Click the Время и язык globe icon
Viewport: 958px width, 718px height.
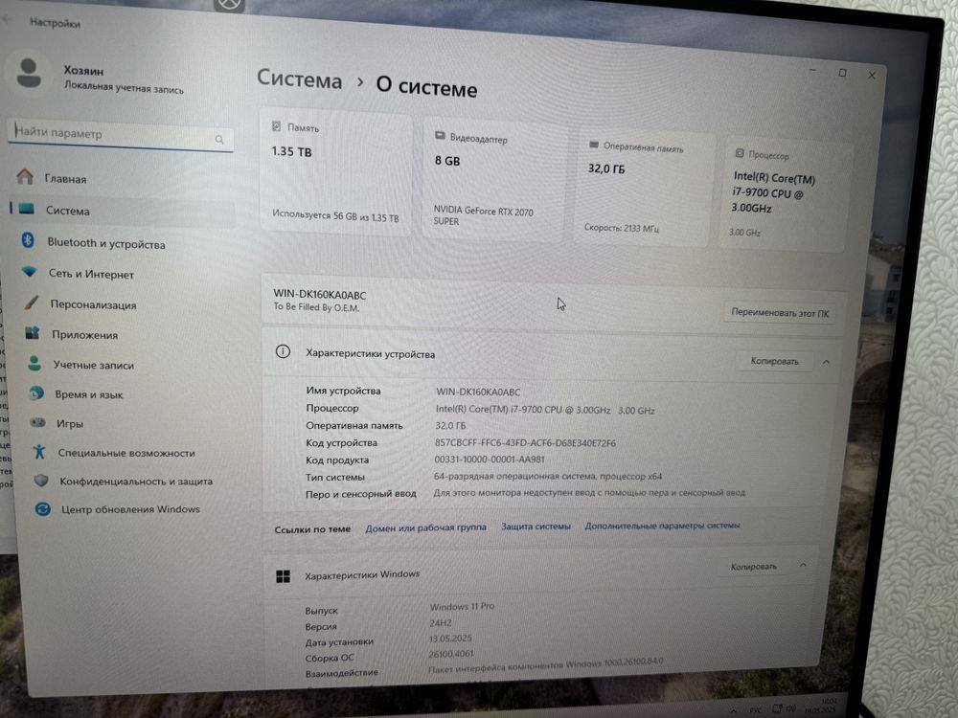point(36,393)
